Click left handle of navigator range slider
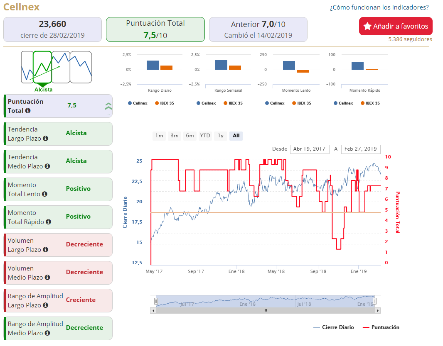Screen dimensions: 443x346 pos(156,302)
